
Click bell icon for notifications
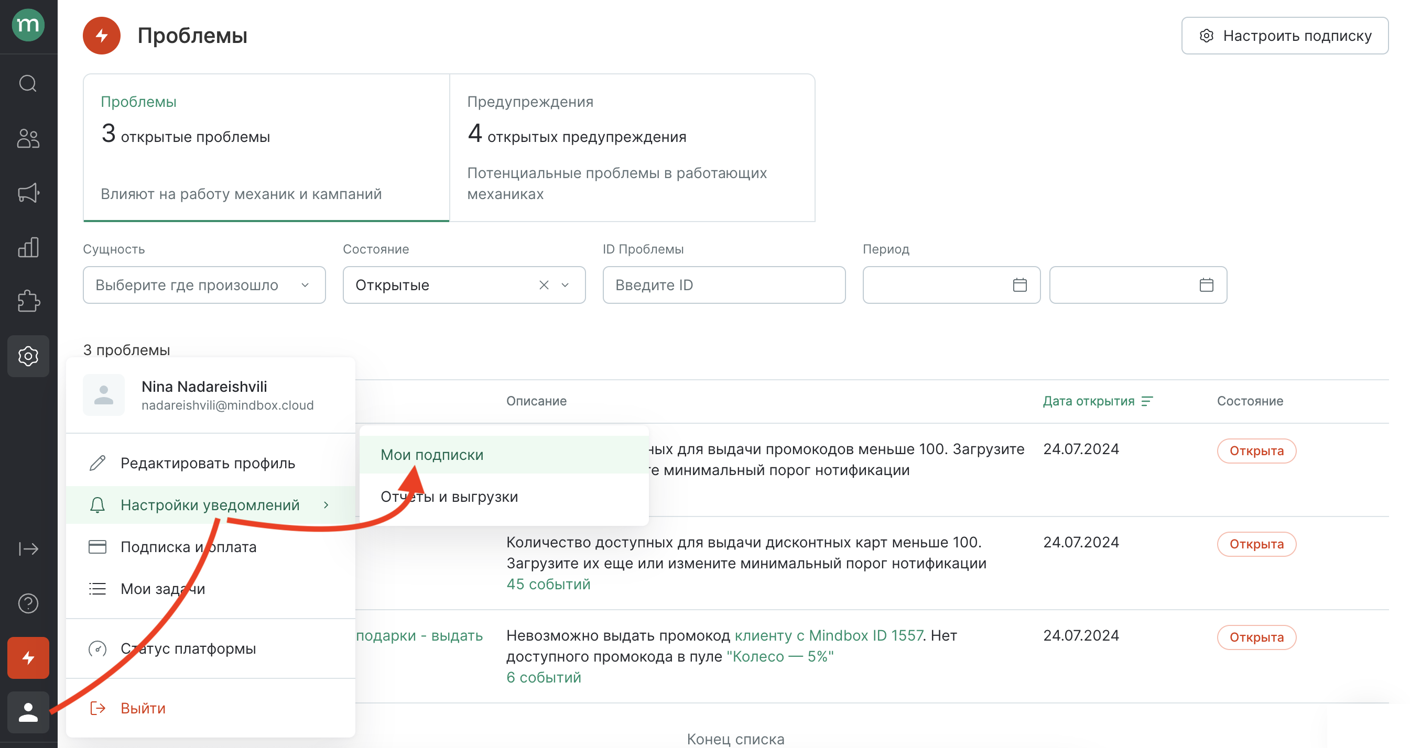(97, 505)
